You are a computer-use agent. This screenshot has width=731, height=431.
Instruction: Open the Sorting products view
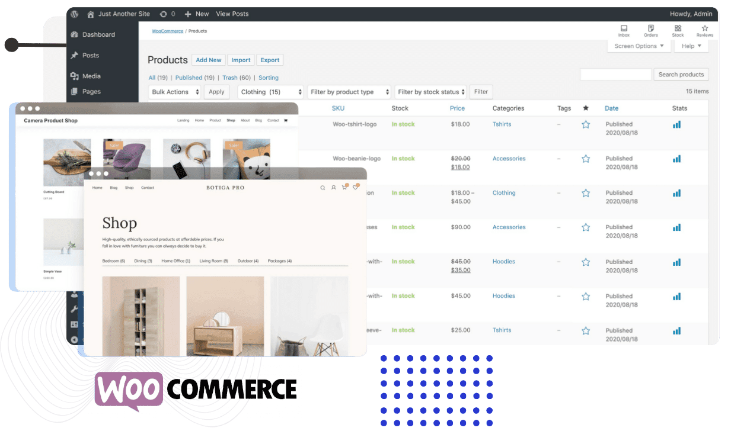click(269, 78)
